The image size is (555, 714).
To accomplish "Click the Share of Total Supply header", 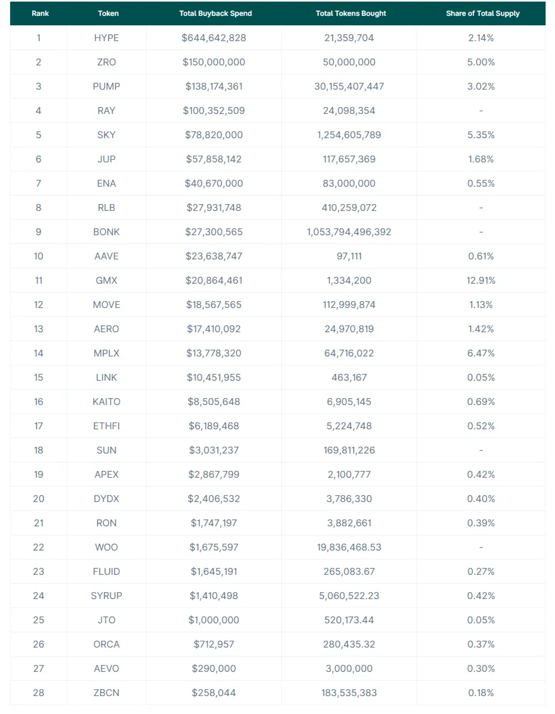I will (x=482, y=14).
